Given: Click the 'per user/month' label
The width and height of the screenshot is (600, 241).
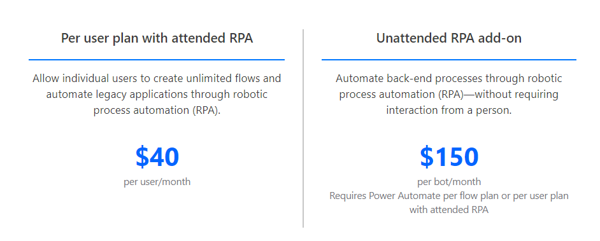Looking at the screenshot, I should pos(157,182).
